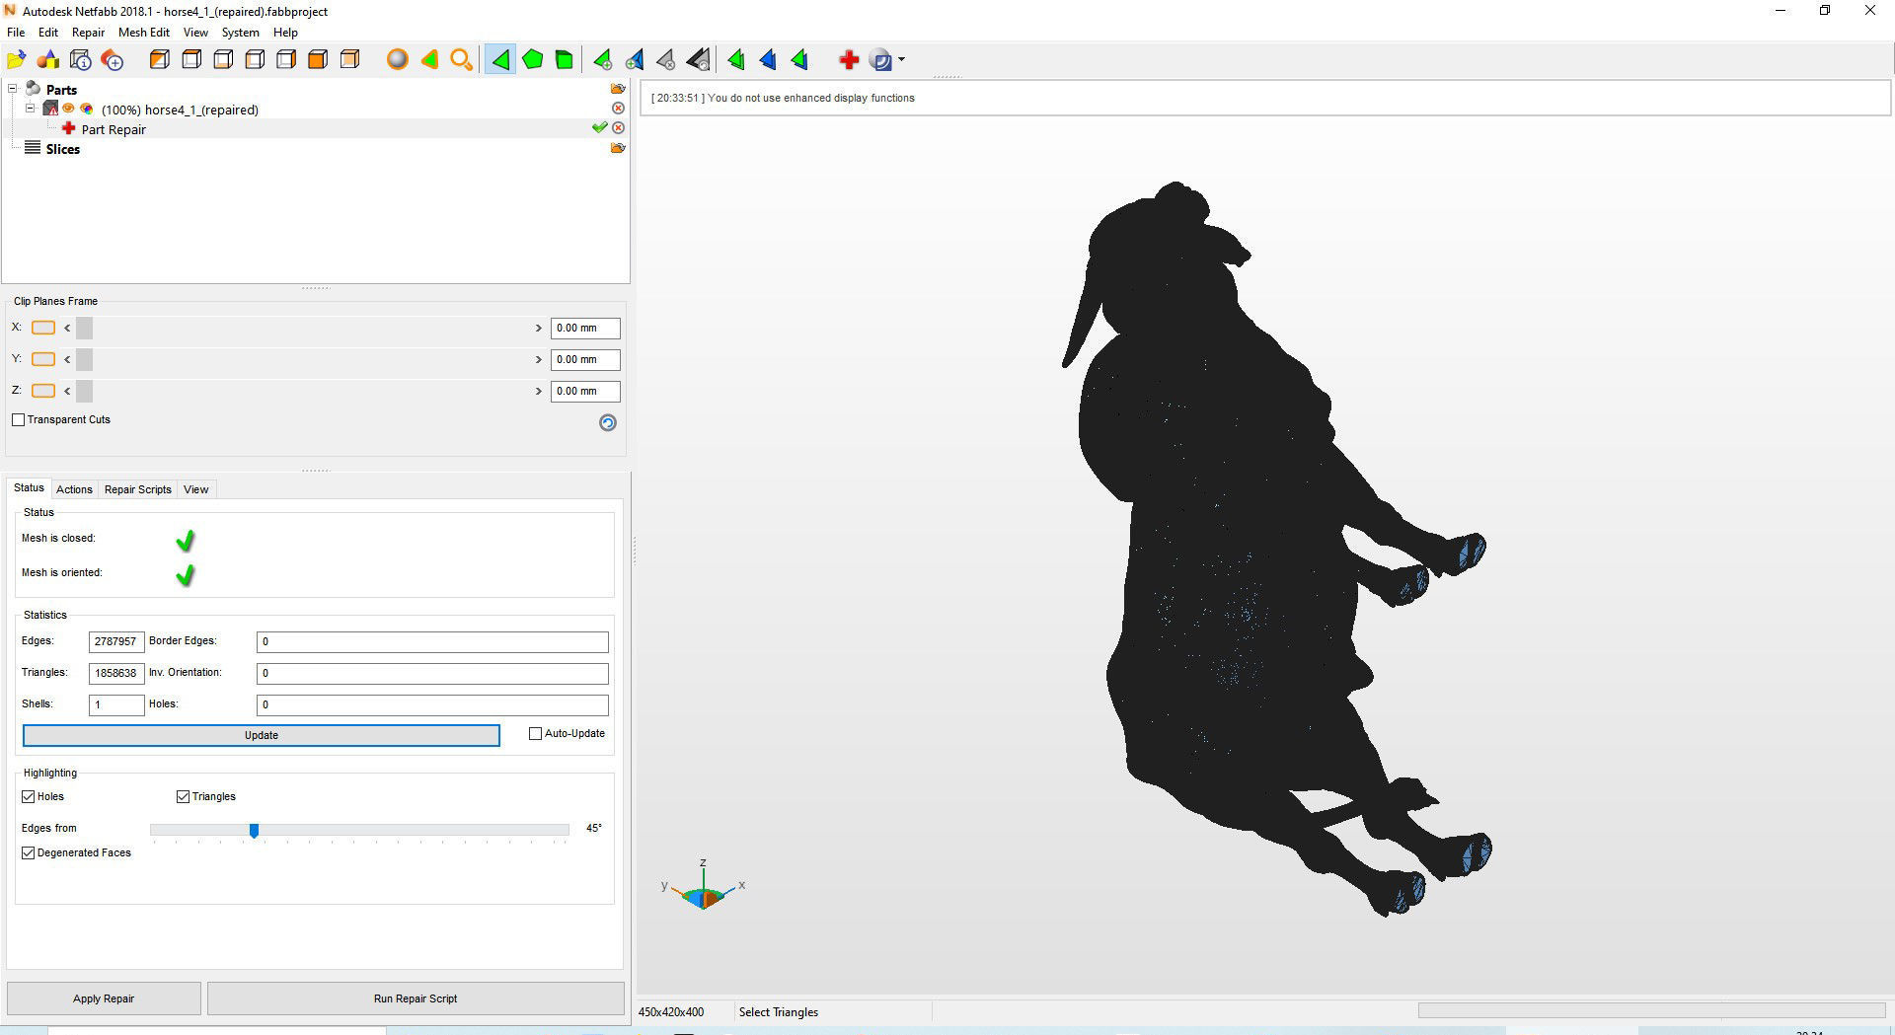Image resolution: width=1895 pixels, height=1035 pixels.
Task: Switch to the Actions tab
Action: [74, 489]
